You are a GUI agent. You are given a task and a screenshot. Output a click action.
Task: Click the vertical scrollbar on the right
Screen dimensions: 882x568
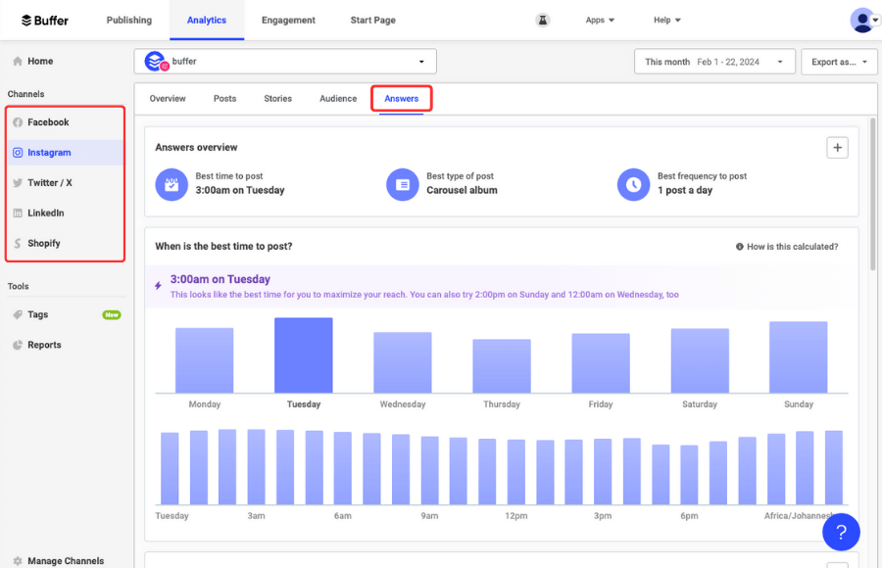[x=872, y=196]
